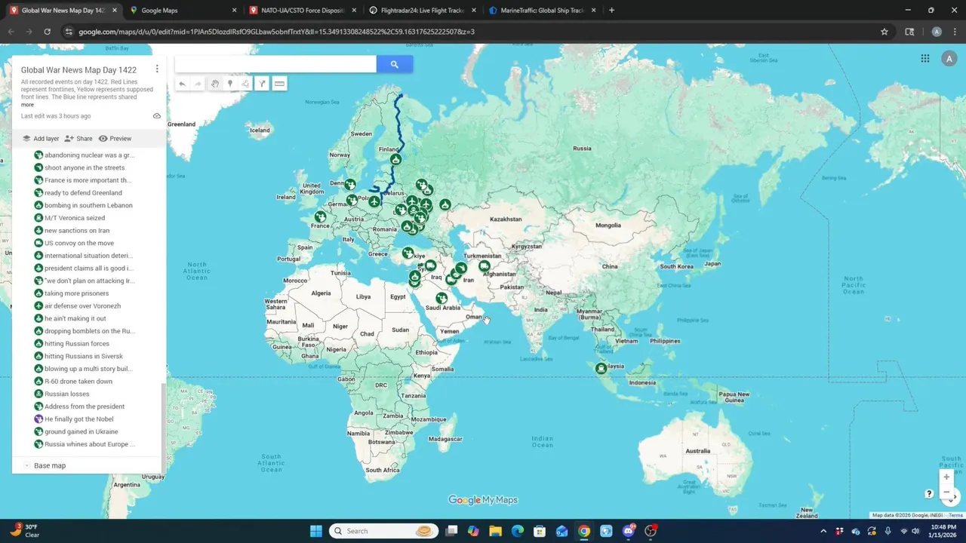Switch to the Google Maps tab

point(182,11)
